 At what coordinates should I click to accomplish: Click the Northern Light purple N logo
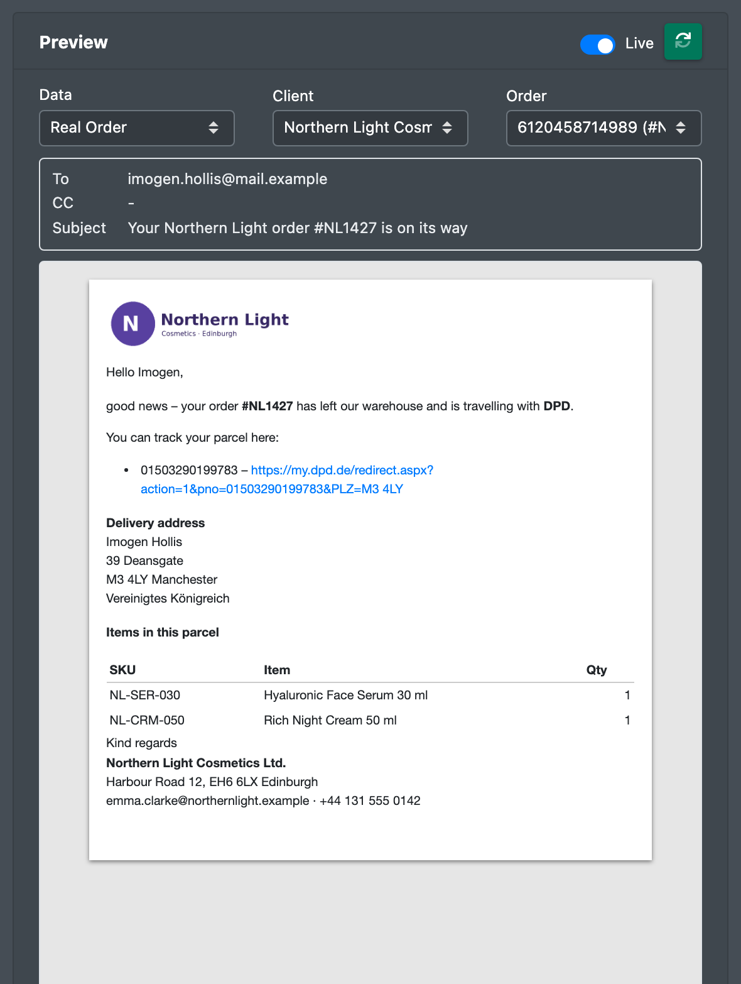click(133, 324)
